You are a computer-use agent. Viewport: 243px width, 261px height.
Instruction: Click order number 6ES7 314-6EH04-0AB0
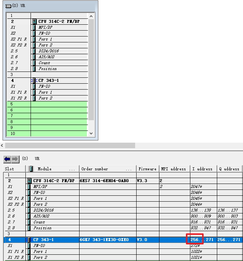point(104,181)
